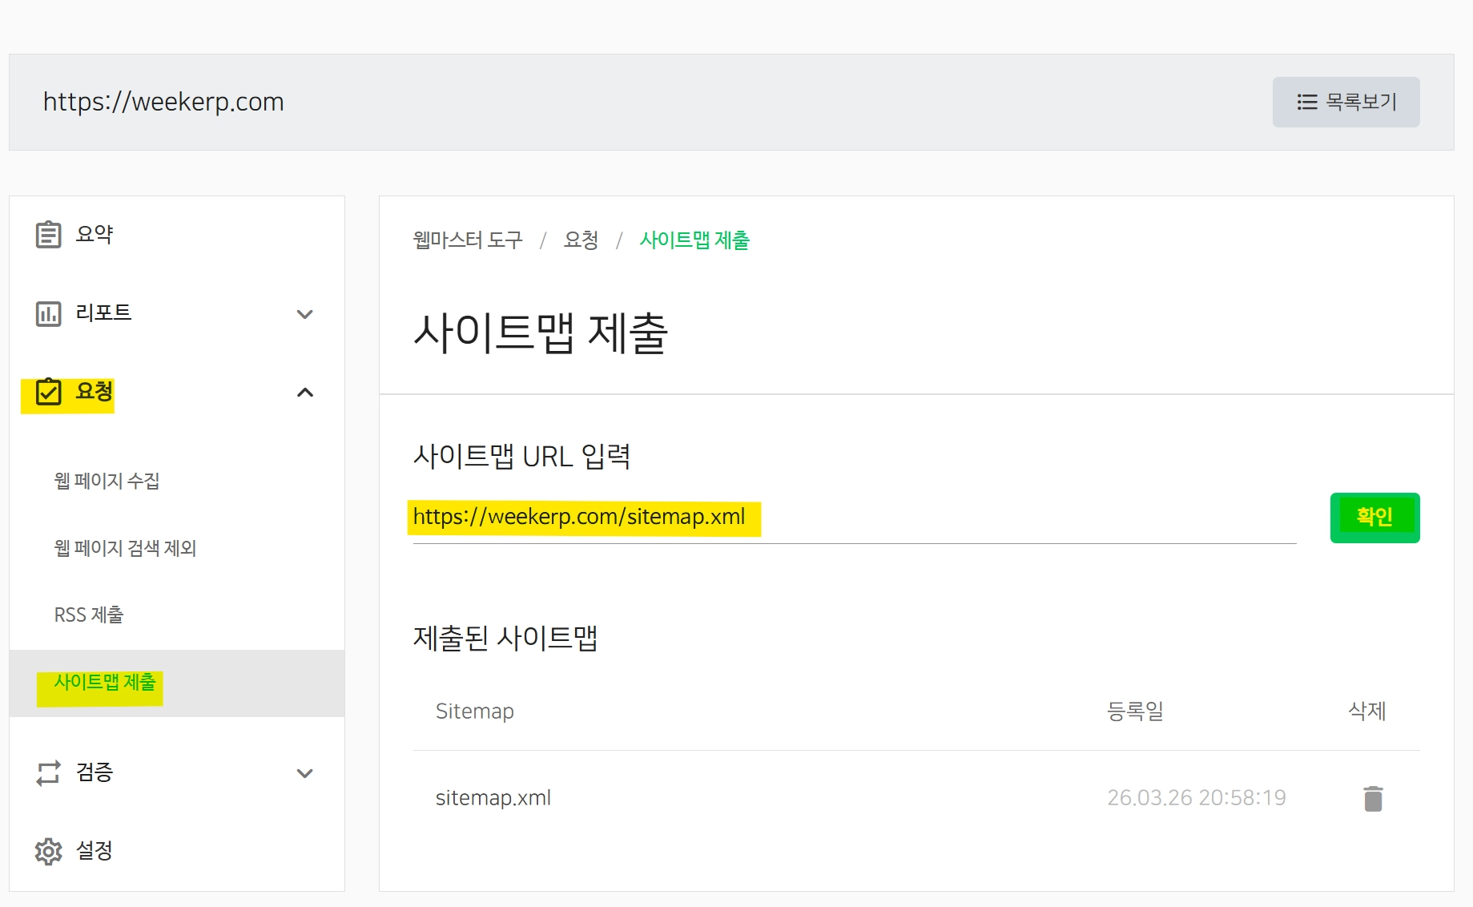
Task: Collapse the 요청 section chevron
Action: [304, 393]
